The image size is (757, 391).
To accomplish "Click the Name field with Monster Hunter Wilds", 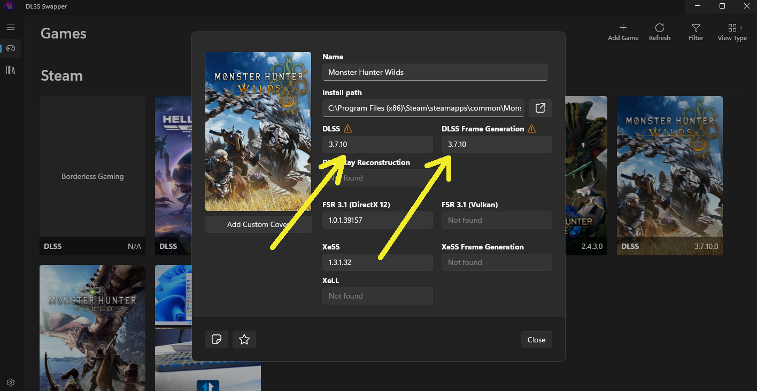I will (435, 72).
